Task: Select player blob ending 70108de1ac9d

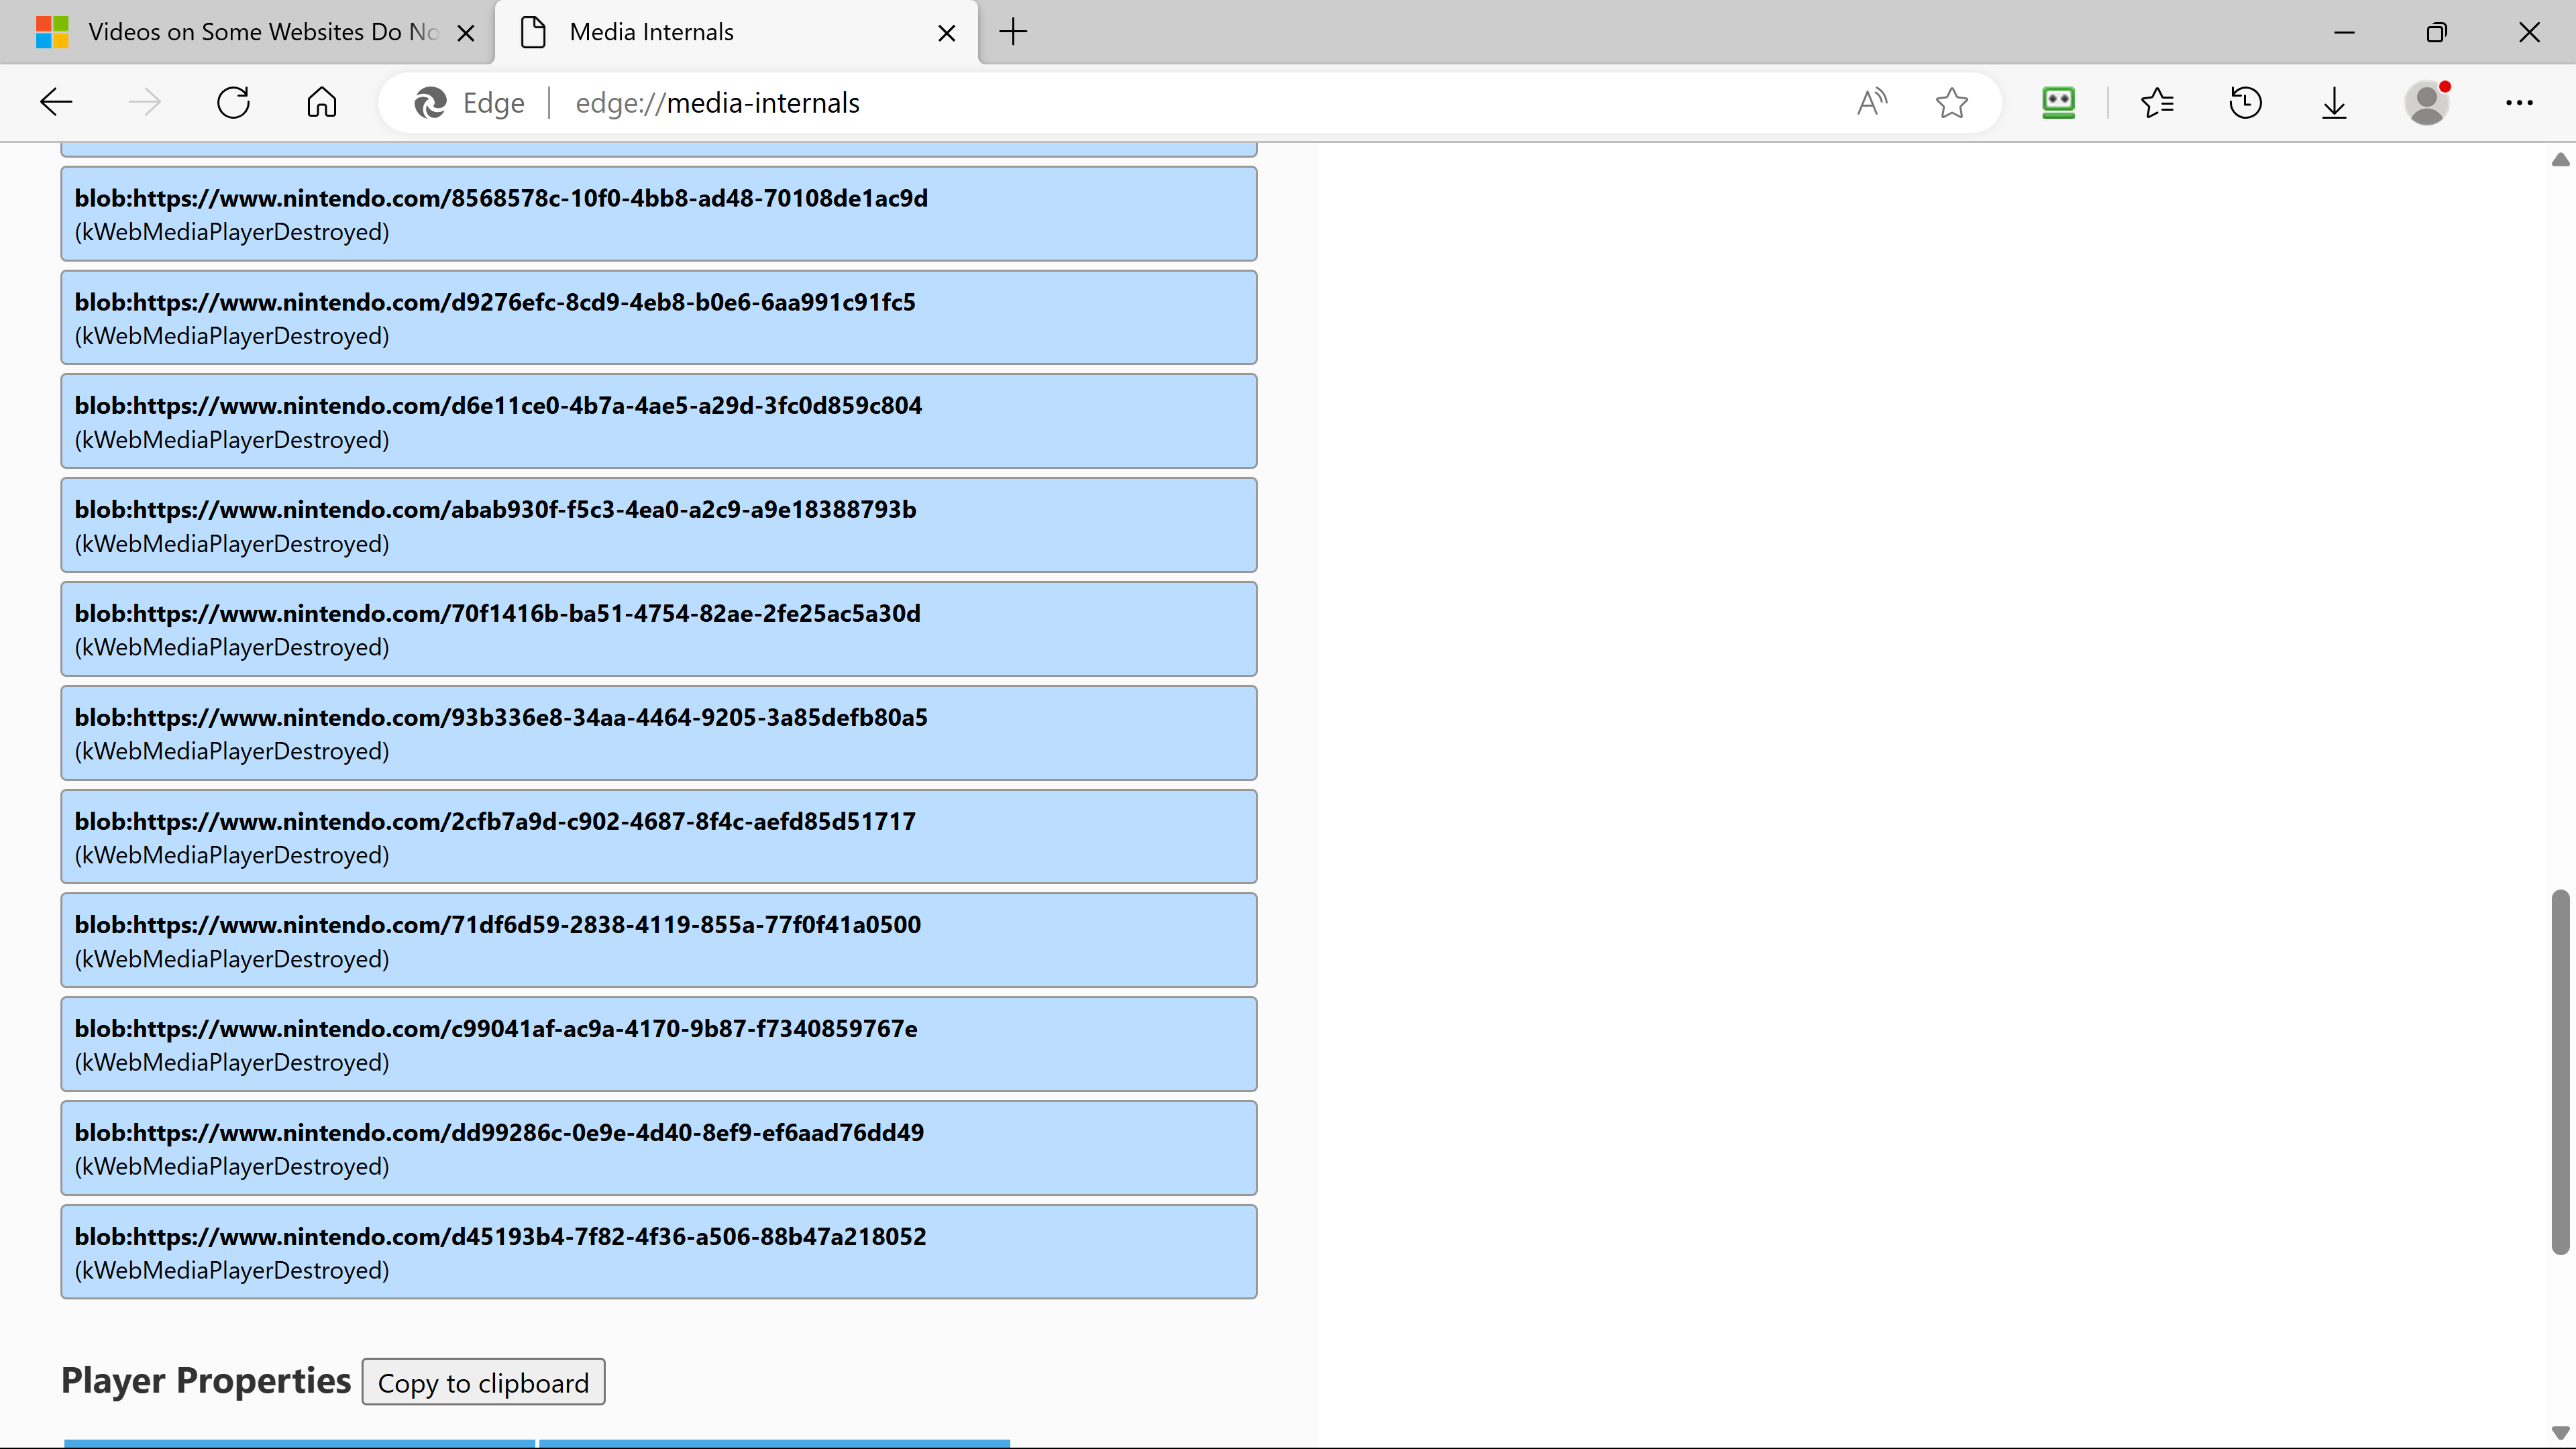Action: 658,214
